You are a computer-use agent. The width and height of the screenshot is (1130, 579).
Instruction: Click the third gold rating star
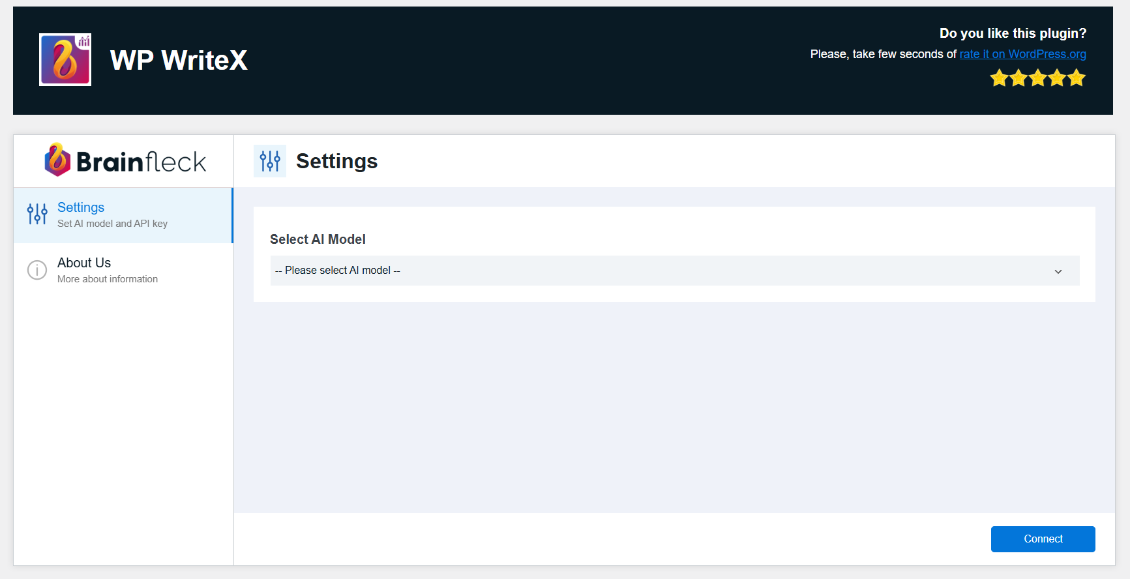(x=1038, y=79)
